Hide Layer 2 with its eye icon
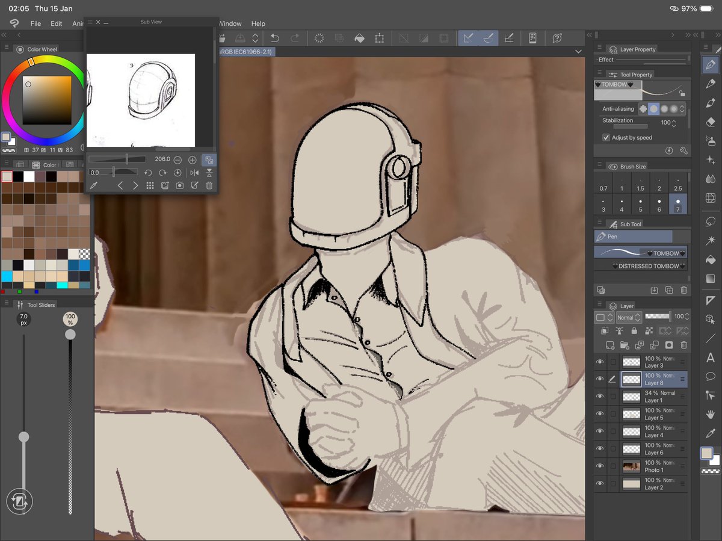Viewport: 722px width, 541px height. coord(599,484)
